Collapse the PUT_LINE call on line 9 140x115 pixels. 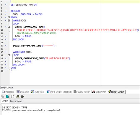[9, 27]
